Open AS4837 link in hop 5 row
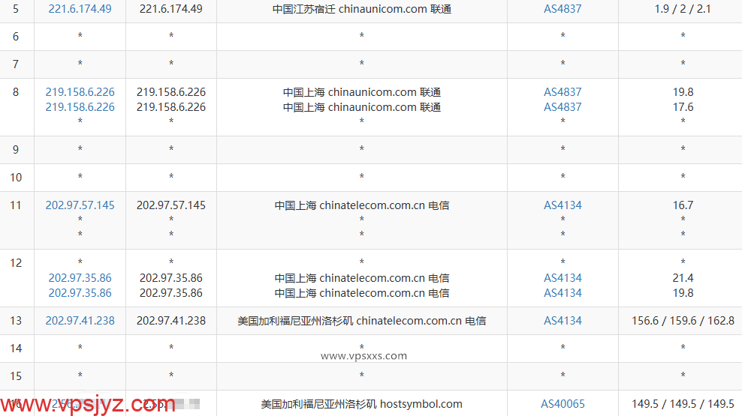Screen dimensions: 742x416 tap(563, 9)
